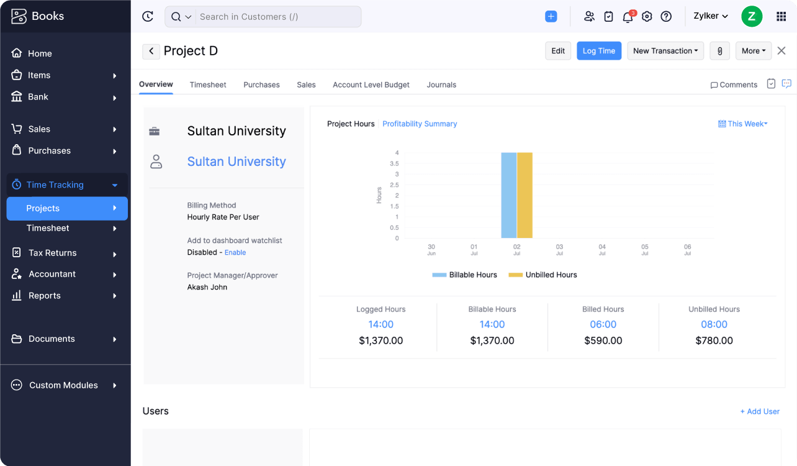Click the back arrow beside Project D
The height and width of the screenshot is (466, 797).
(151, 51)
